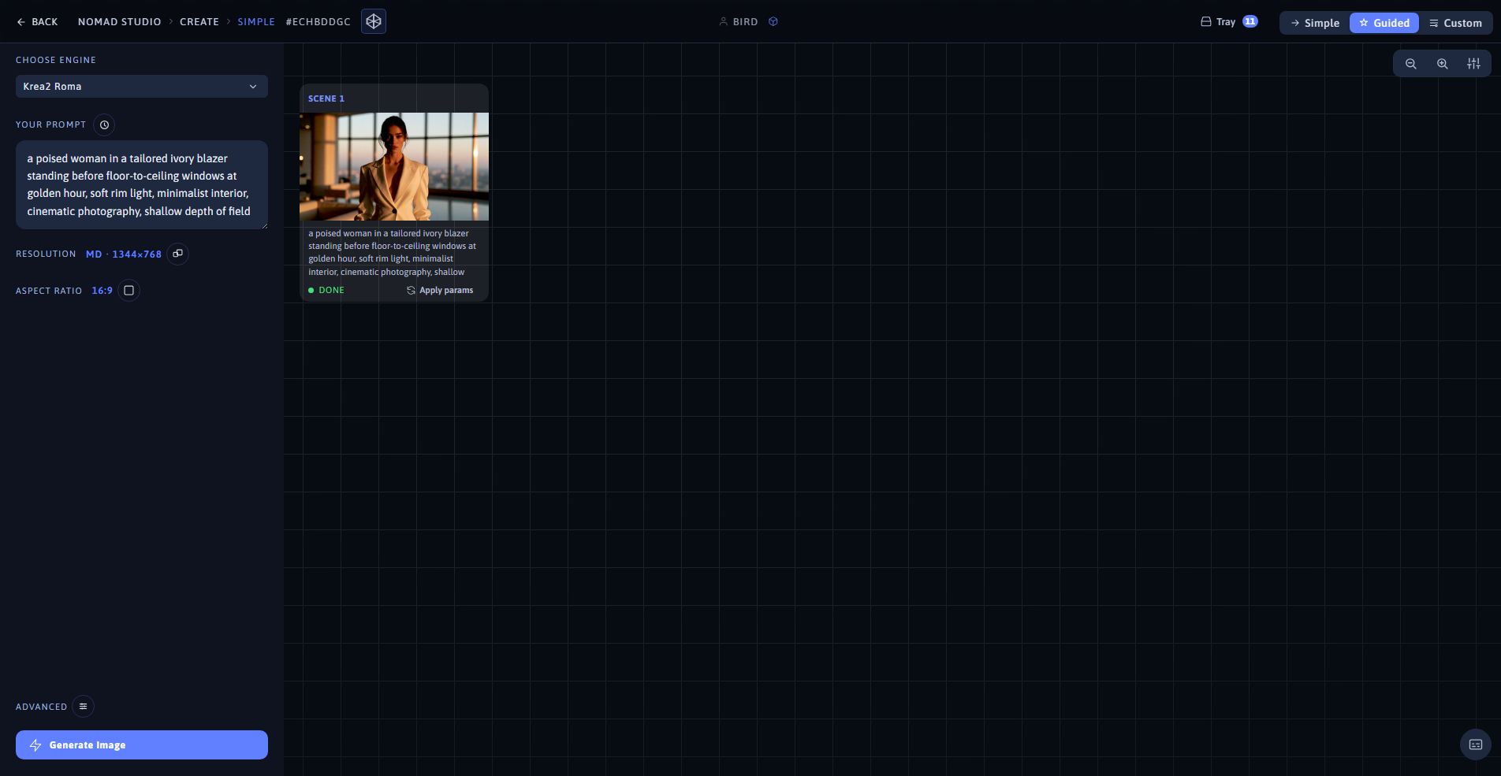Click Apply params on Scene 1
Image resolution: width=1501 pixels, height=776 pixels.
tap(440, 291)
